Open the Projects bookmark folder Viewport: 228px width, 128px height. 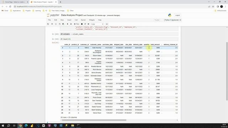pos(27,11)
